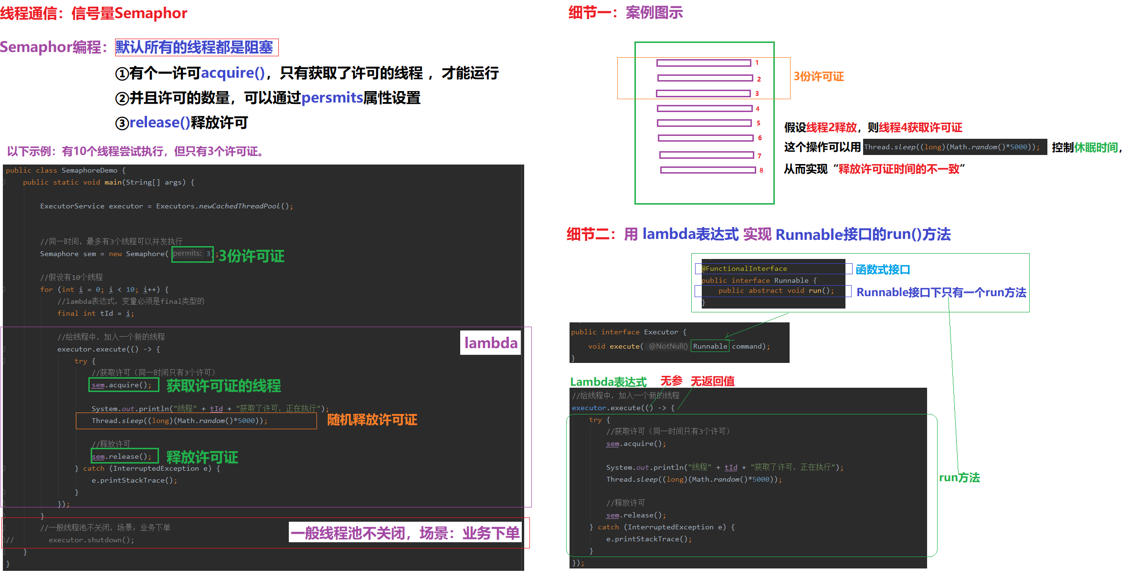Screen dimensions: 1140x578
Task: Select thread bar number 2
Action: [x=705, y=78]
